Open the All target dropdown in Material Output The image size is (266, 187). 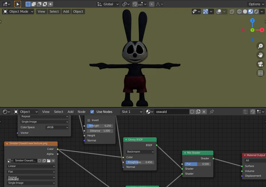(x=255, y=160)
